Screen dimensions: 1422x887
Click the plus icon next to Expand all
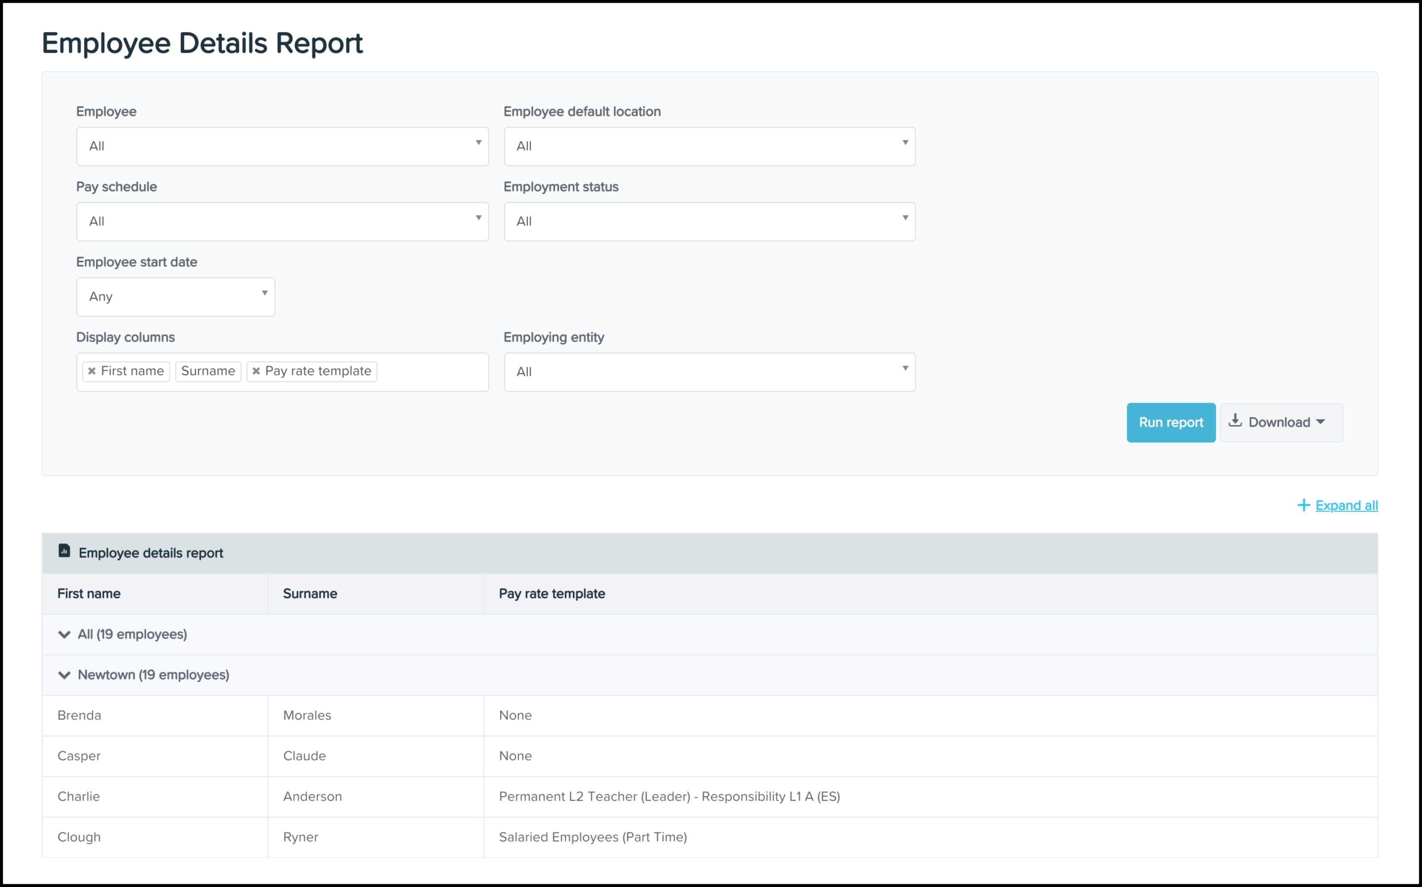(x=1304, y=504)
